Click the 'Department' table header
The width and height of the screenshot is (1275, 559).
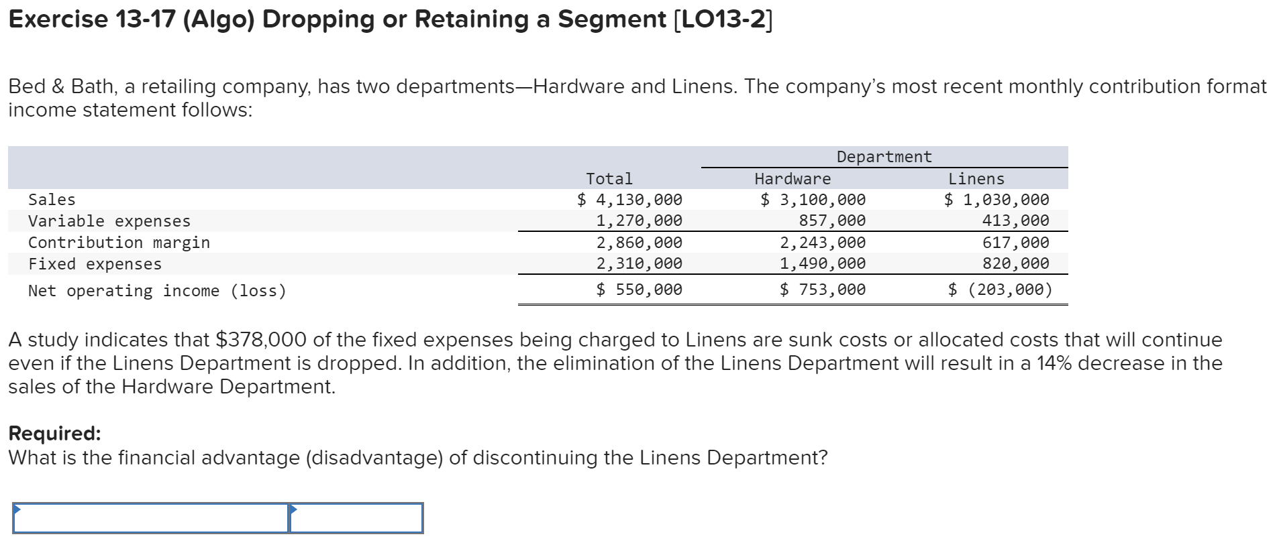884,157
